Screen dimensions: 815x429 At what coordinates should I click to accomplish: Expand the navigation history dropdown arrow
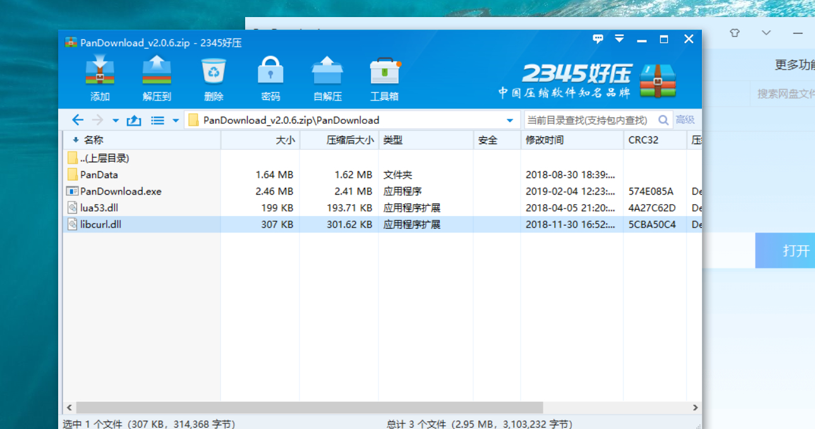(x=116, y=121)
